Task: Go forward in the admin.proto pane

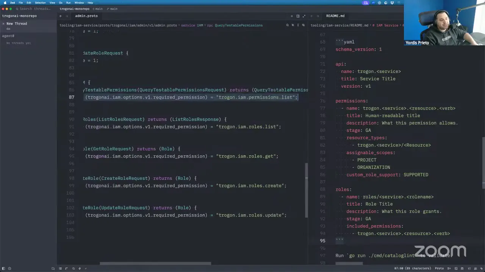Action: coord(67,16)
